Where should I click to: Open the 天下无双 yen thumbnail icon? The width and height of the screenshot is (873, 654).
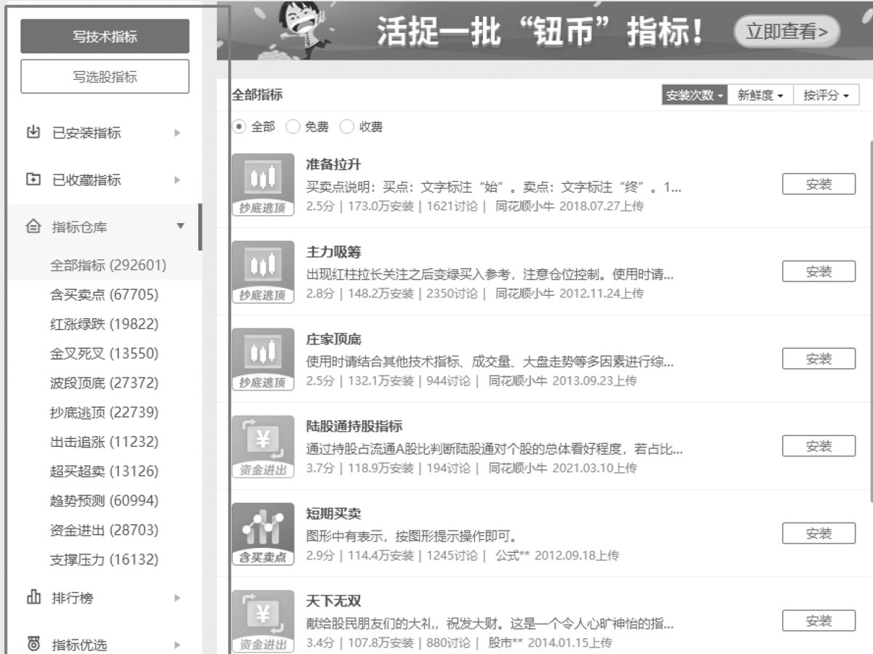click(263, 621)
